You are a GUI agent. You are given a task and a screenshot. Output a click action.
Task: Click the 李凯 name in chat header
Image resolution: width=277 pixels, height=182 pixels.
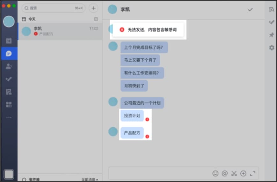[125, 9]
